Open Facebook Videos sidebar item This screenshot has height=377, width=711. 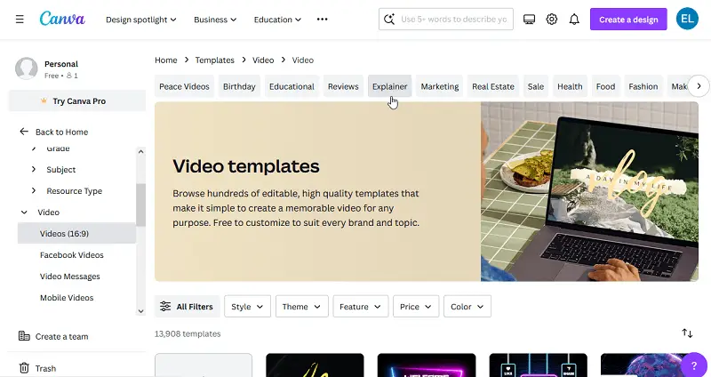tap(72, 255)
